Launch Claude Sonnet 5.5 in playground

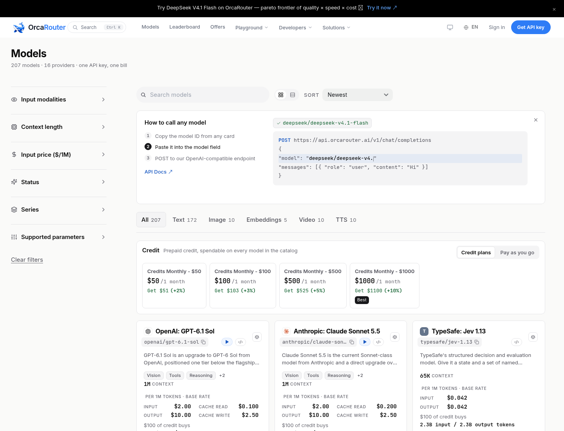coord(365,342)
